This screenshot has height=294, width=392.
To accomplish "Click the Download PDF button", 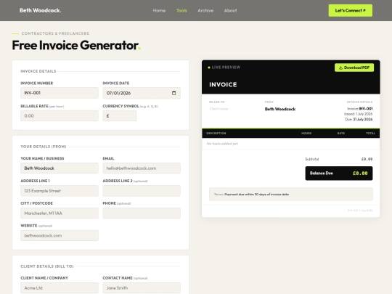I will 354,68.
